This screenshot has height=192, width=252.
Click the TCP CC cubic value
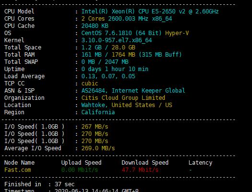[x=90, y=84]
